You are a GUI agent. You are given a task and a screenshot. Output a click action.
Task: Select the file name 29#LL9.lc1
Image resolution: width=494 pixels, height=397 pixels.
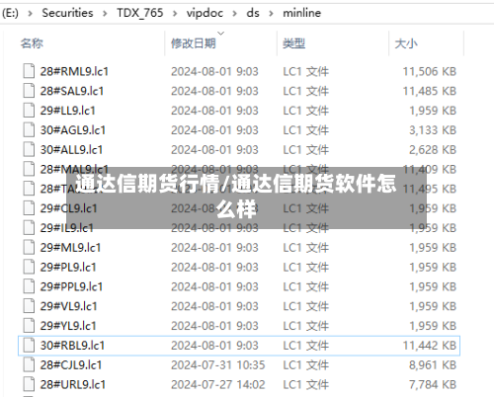tap(68, 111)
